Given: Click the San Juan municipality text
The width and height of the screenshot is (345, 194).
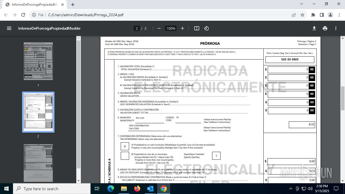Looking at the screenshot, I should click(x=140, y=118).
